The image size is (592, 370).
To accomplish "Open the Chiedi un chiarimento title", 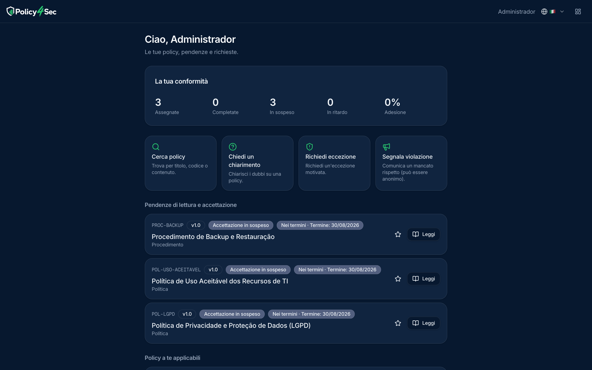I will [x=244, y=161].
